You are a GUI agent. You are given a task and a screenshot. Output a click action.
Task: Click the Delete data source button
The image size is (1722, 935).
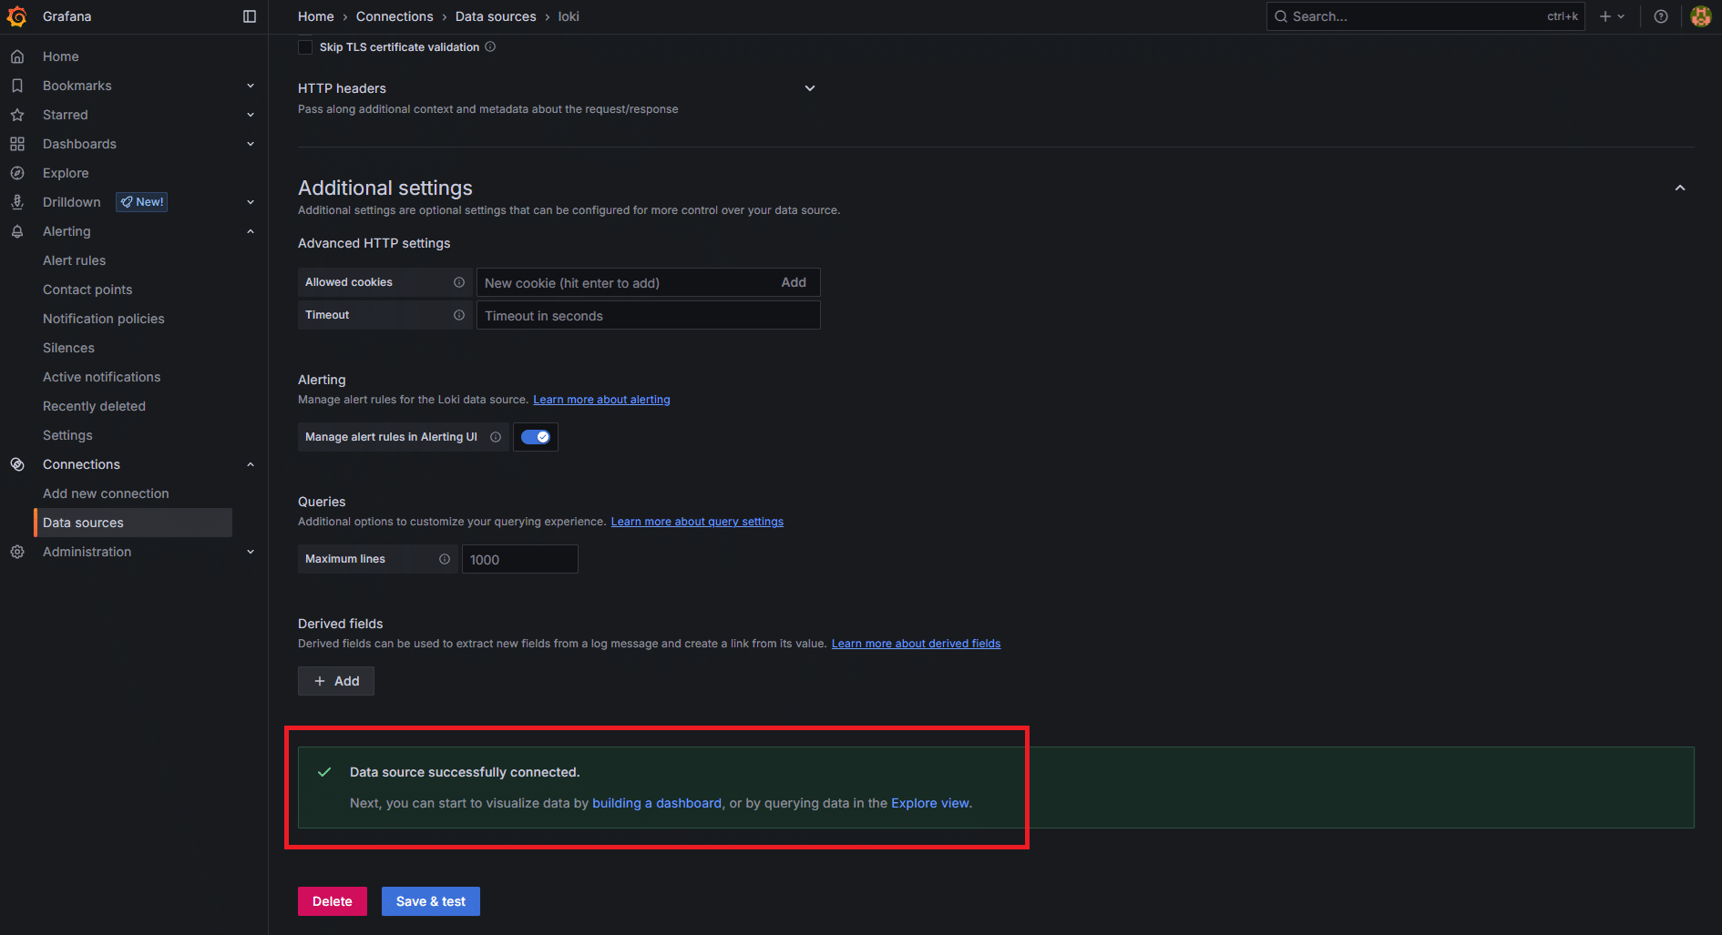click(332, 901)
